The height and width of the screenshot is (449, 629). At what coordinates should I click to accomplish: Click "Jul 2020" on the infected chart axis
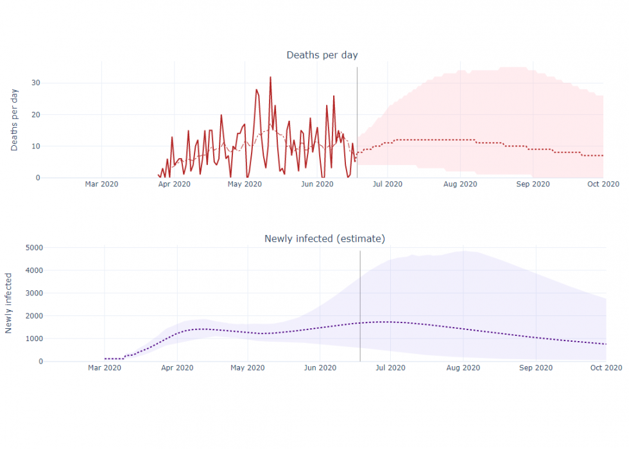coord(390,368)
